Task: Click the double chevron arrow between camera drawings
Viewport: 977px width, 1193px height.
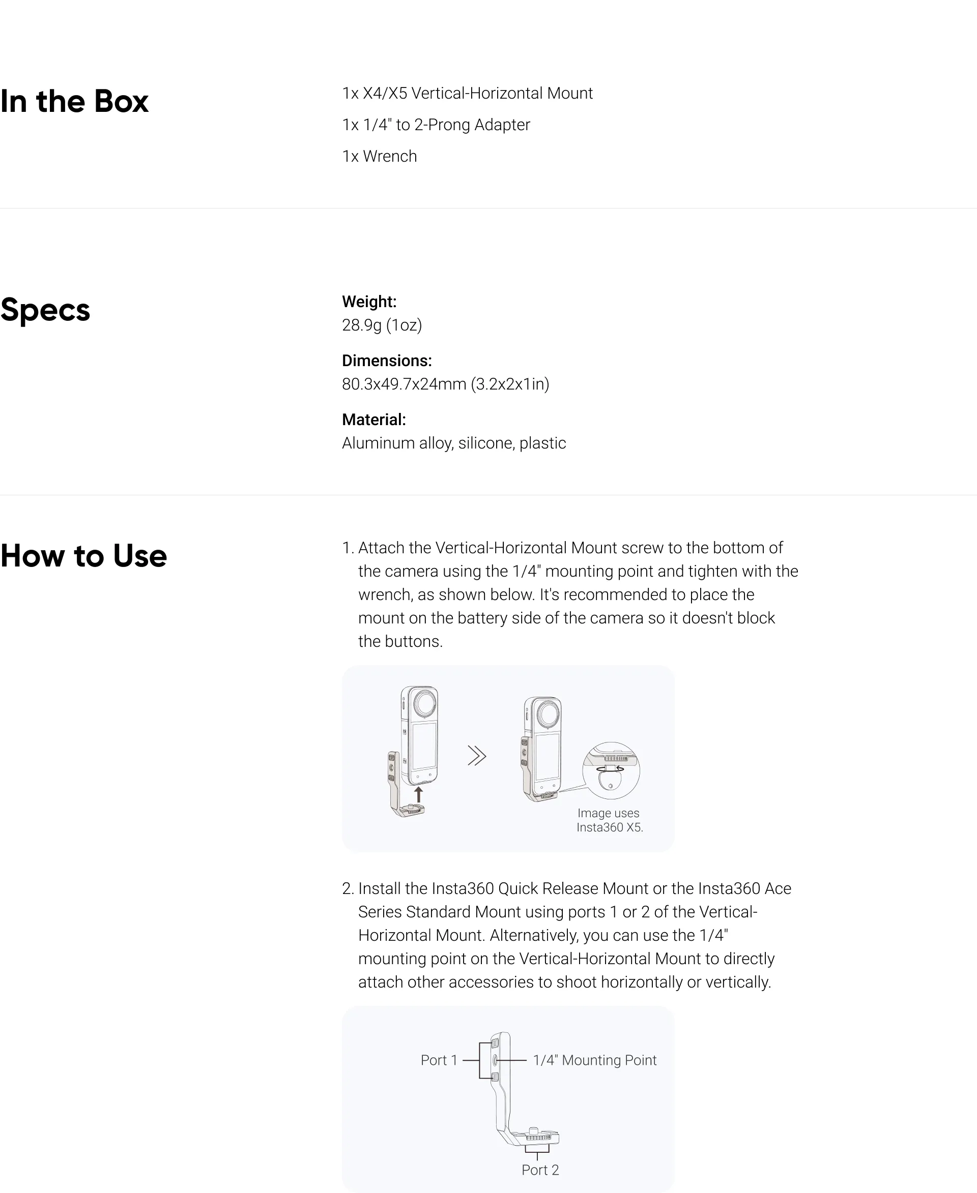Action: click(477, 756)
